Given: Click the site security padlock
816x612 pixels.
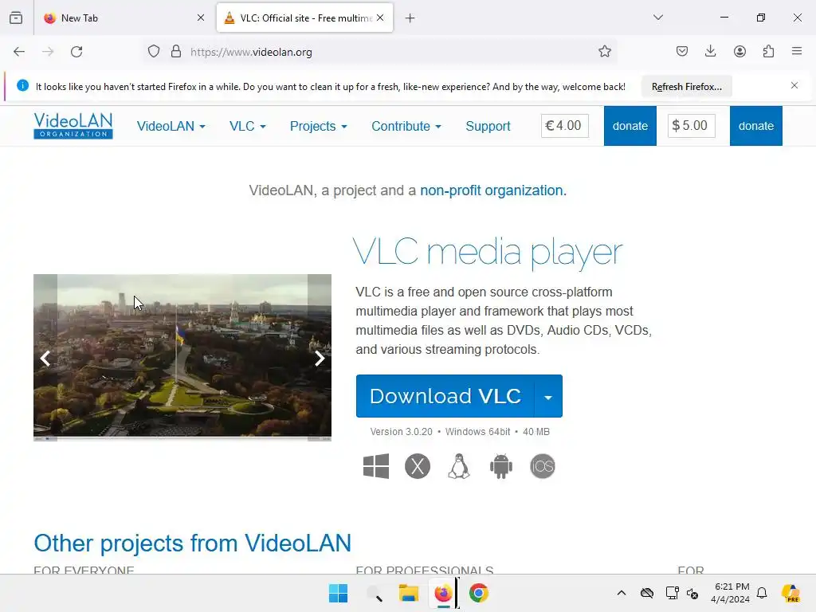Looking at the screenshot, I should coord(176,52).
